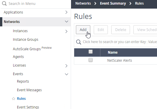Viewport: 157px width, 109px height.
Task: Click the Delete button
Action: click(x=120, y=30)
